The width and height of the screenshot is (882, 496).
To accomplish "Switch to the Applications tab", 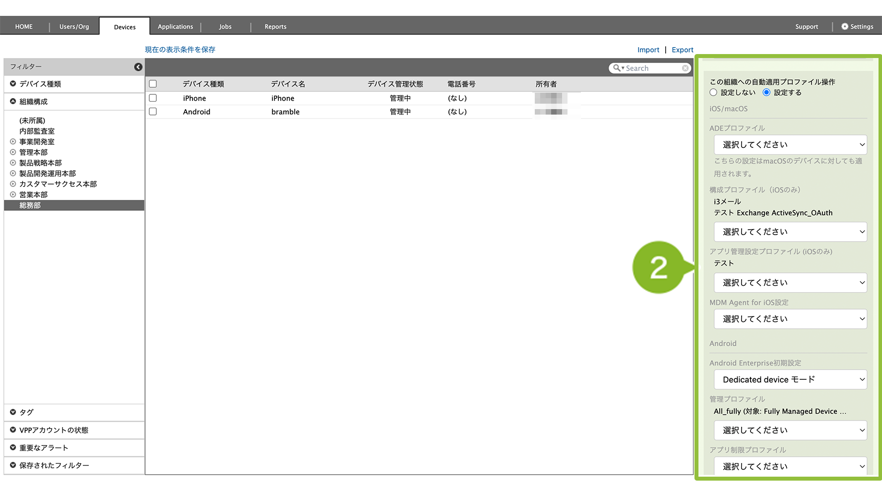I will pyautogui.click(x=175, y=27).
